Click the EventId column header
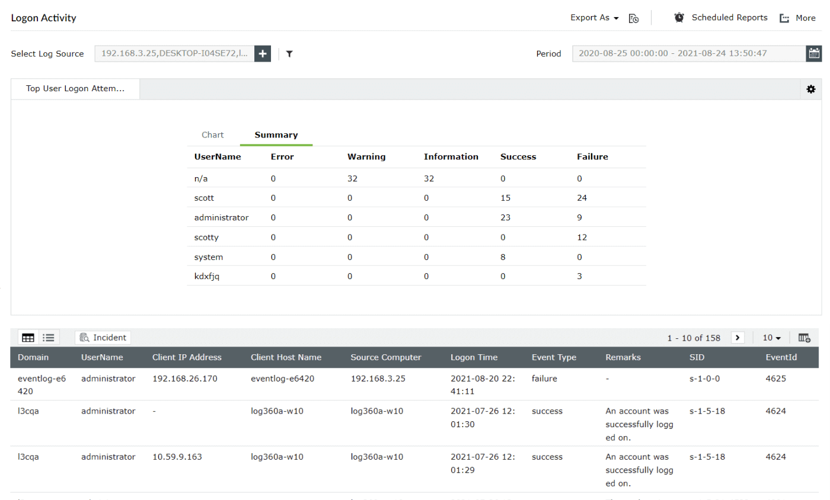This screenshot has width=830, height=500. coord(781,357)
